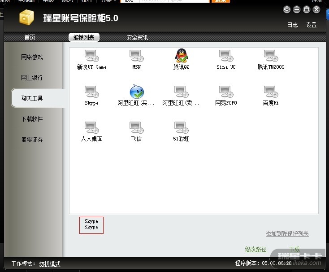Image resolution: width=329 pixels, height=272 pixels.
Task: Select the 网易POPO icon
Action: [226, 92]
